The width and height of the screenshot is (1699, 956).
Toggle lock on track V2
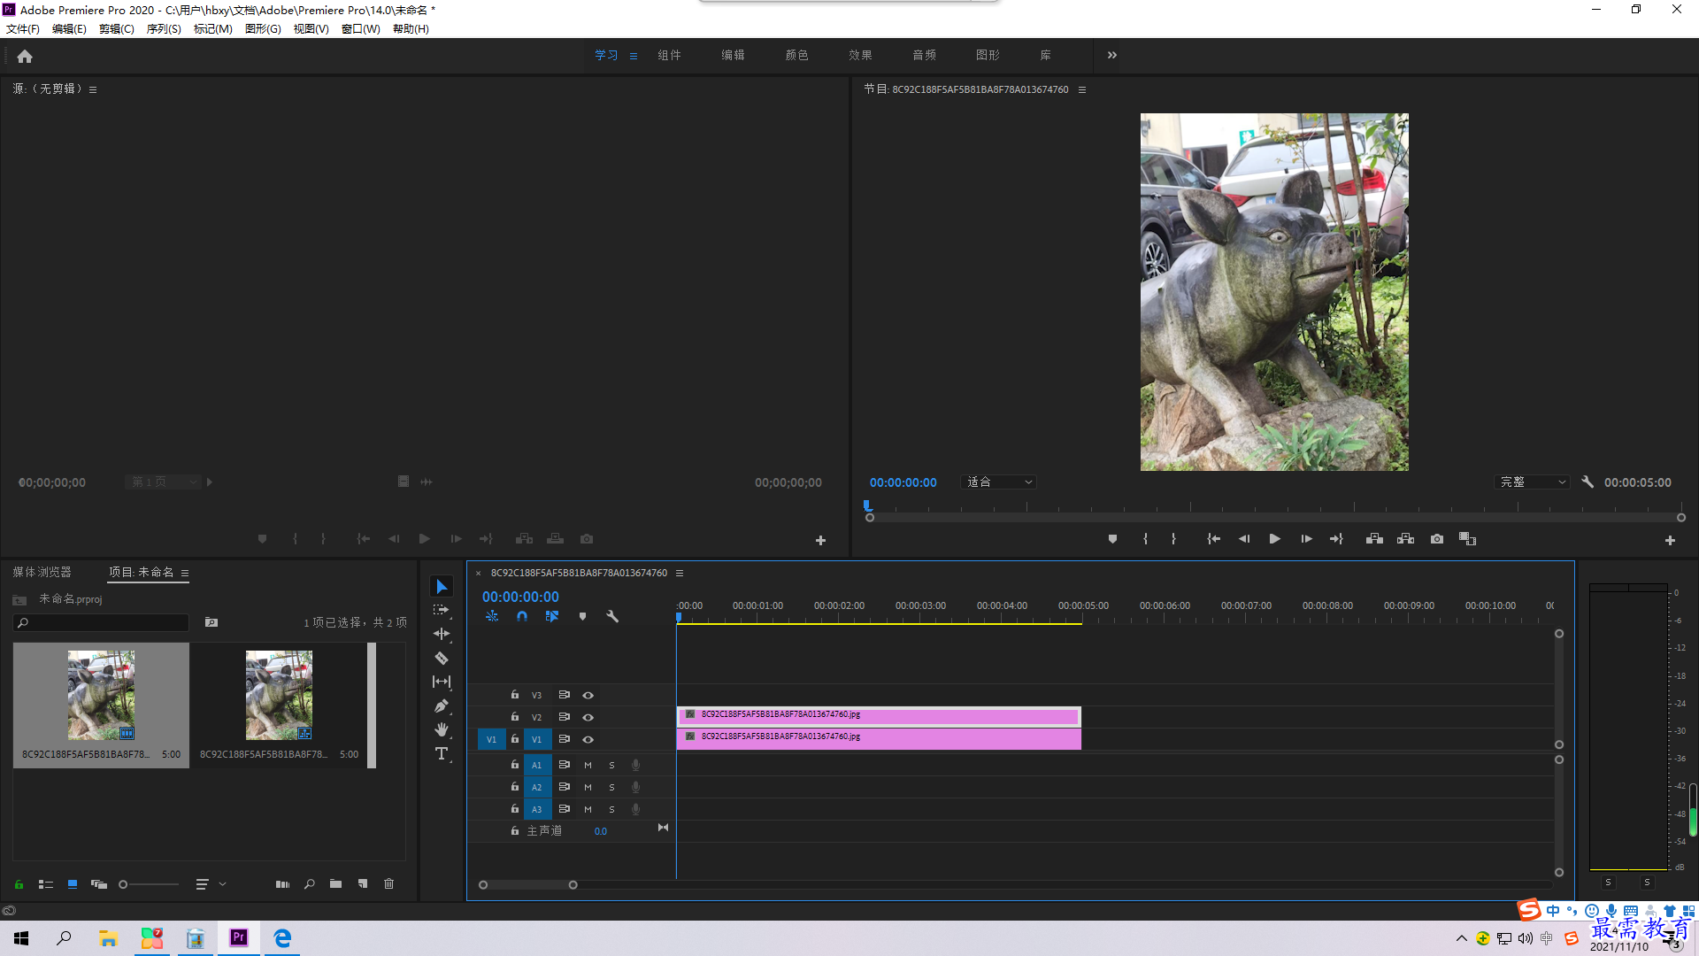click(514, 716)
